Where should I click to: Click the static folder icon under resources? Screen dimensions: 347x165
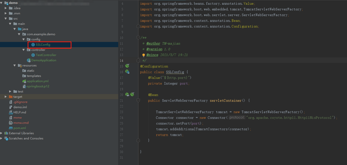coord(24,71)
